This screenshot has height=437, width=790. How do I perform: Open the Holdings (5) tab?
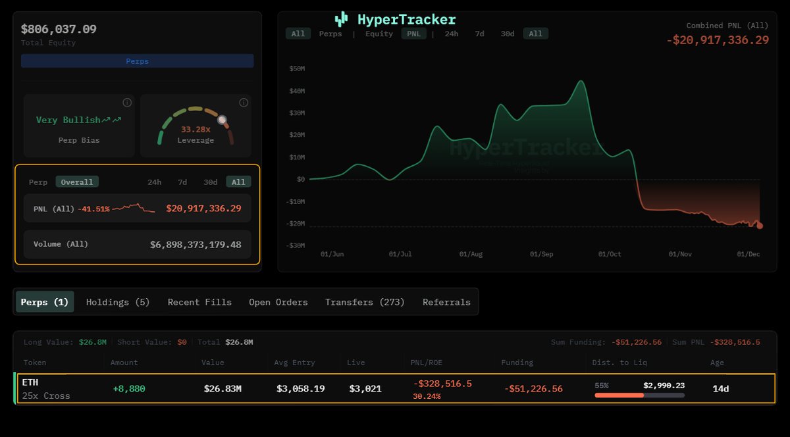coord(118,302)
